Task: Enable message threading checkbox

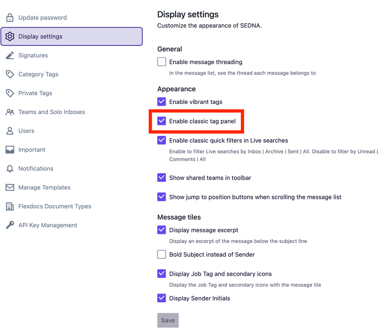Action: 162,62
